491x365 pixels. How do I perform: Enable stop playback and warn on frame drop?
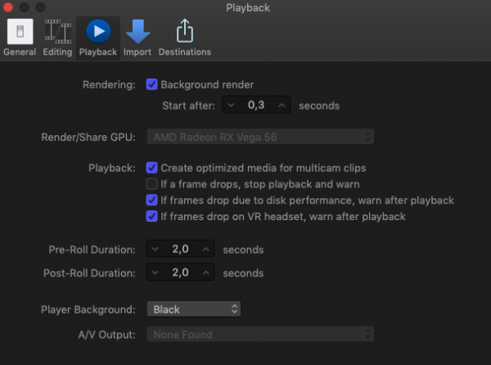[x=151, y=184]
